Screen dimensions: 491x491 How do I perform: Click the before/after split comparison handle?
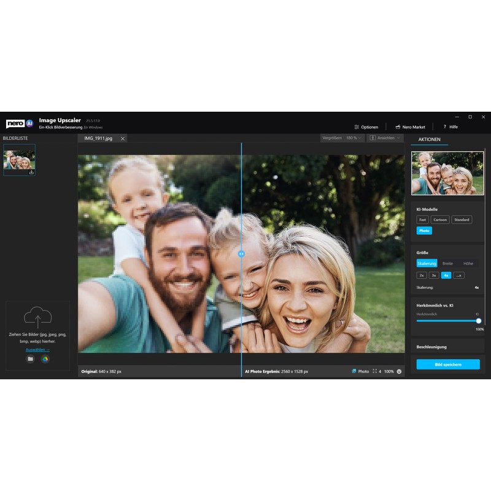[x=241, y=253]
